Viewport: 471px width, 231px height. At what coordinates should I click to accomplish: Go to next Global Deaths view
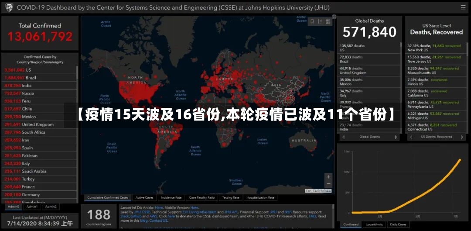(396, 137)
